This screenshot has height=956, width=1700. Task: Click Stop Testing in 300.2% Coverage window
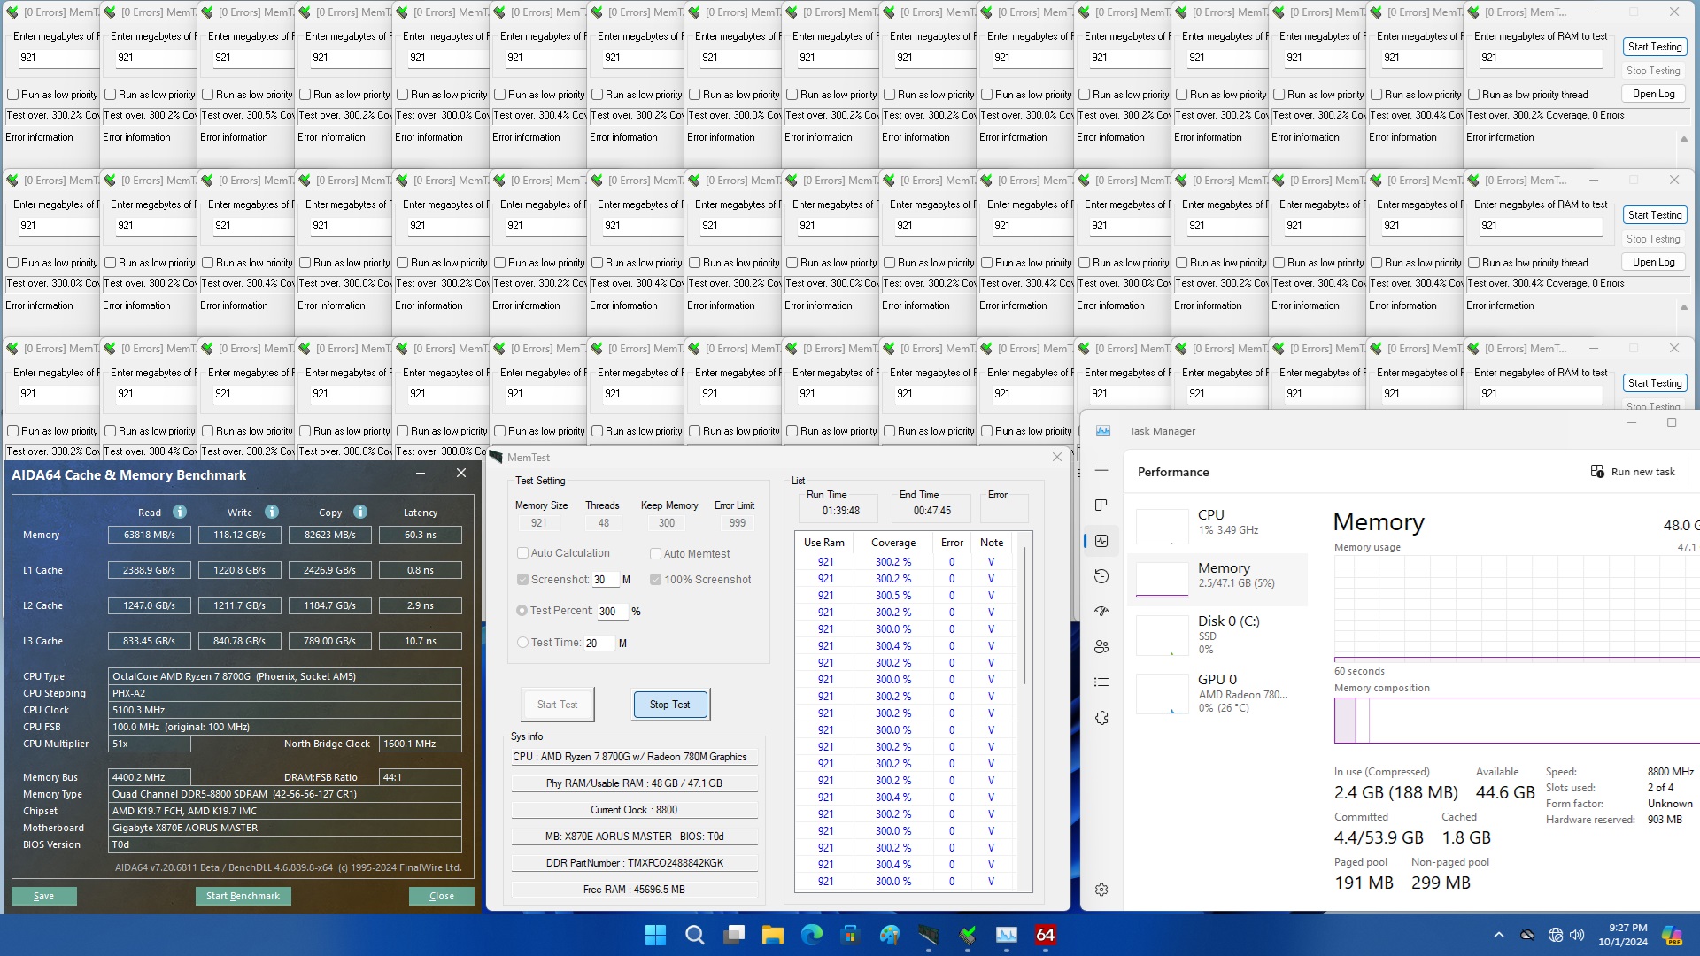coord(1653,71)
